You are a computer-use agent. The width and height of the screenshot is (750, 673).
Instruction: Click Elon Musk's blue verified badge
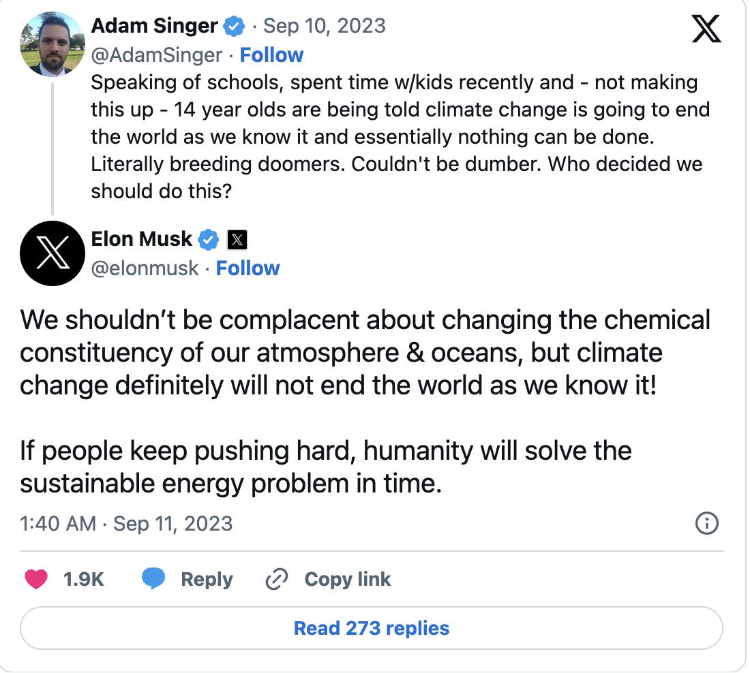[x=208, y=240]
